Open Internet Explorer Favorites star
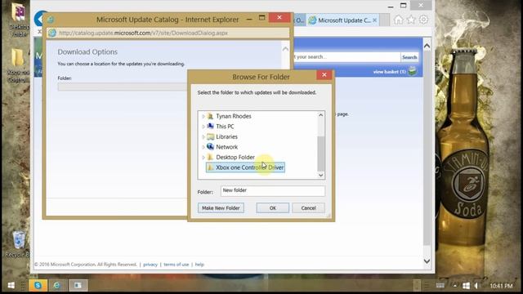Screen dimensions: 523x294 point(411,20)
